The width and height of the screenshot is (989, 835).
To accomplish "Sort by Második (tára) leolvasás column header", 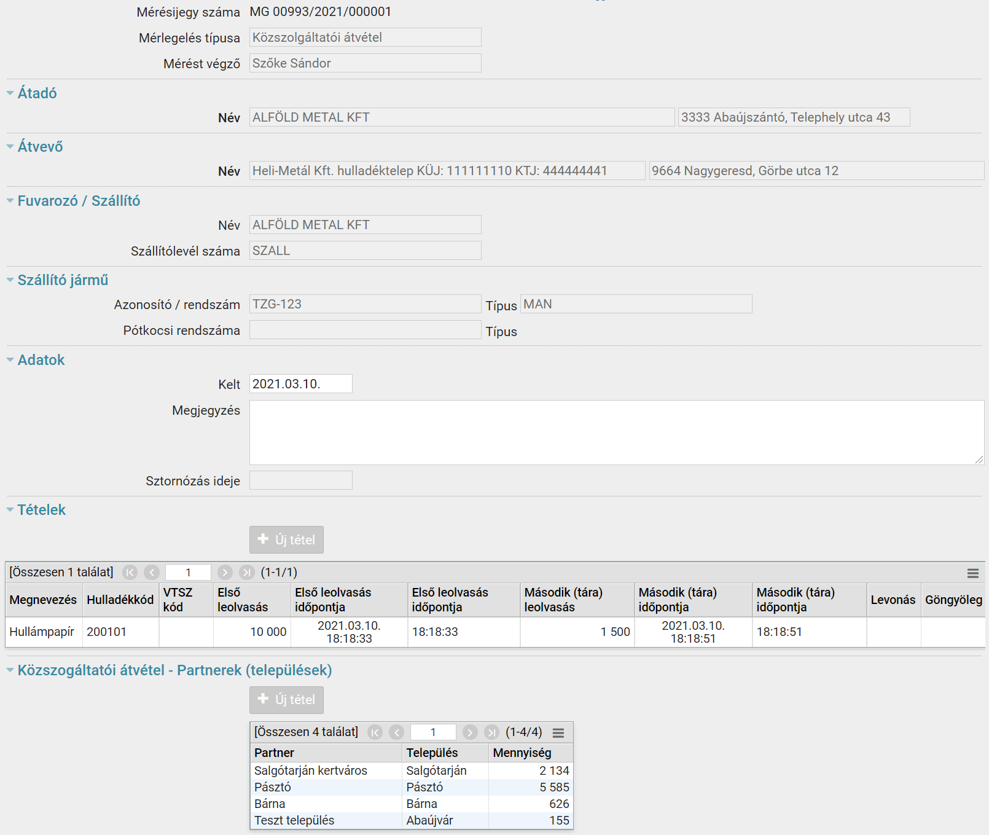I will [577, 600].
